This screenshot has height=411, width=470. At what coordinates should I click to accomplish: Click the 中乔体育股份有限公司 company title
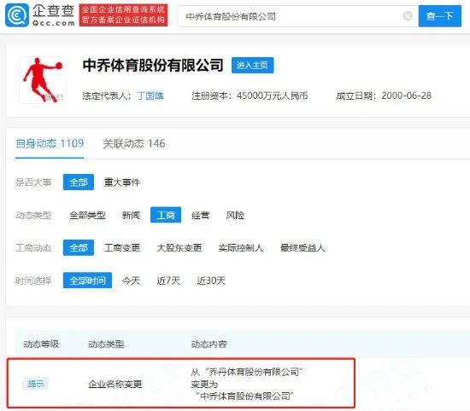click(x=153, y=65)
